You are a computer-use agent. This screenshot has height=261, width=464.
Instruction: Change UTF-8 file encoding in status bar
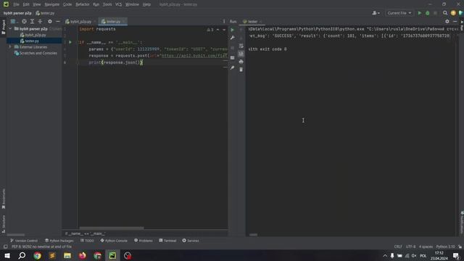click(411, 246)
